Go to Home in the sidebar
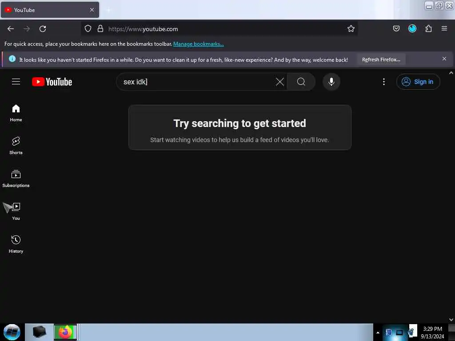 pyautogui.click(x=16, y=113)
